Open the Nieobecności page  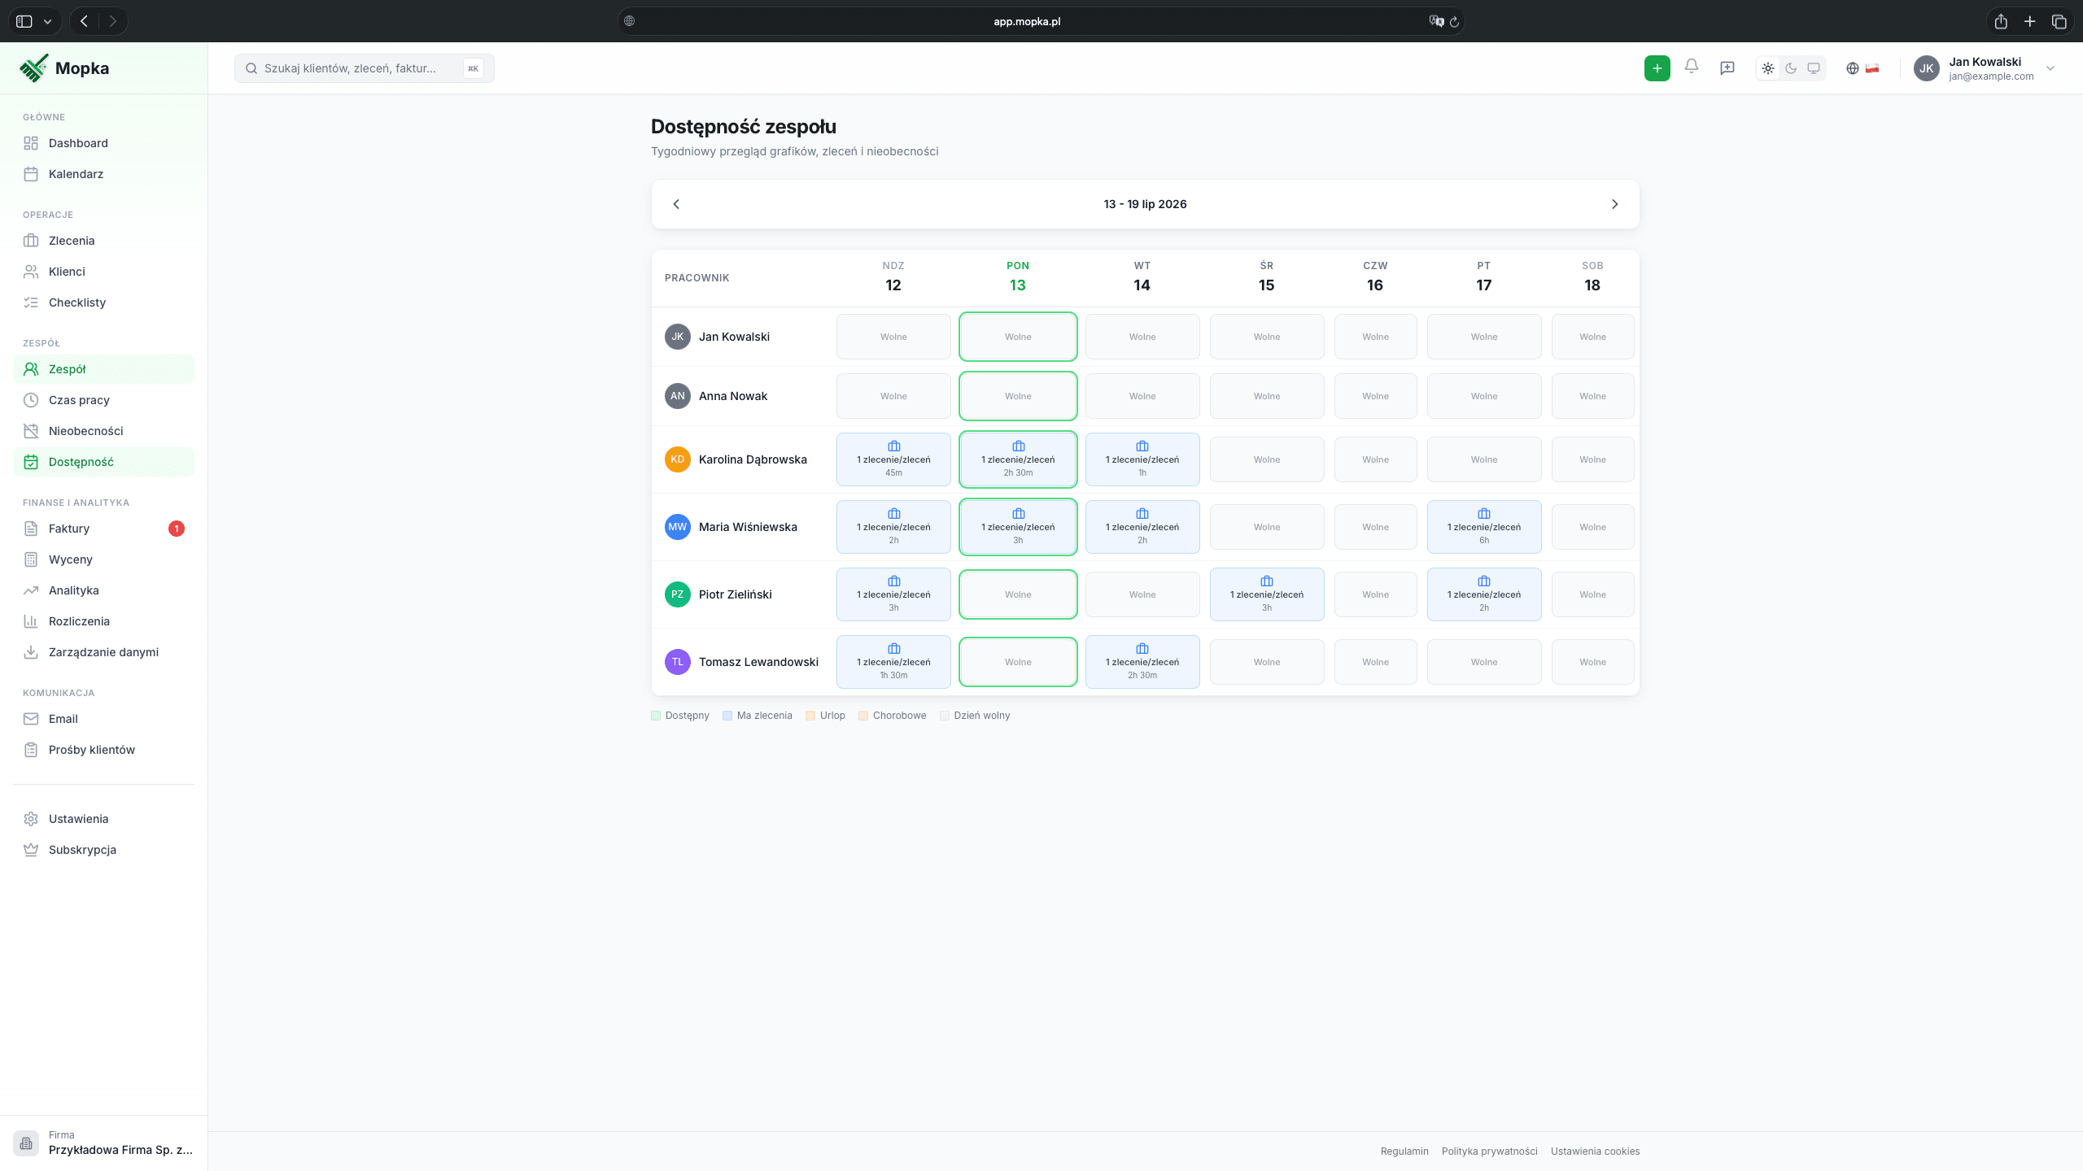(103, 431)
